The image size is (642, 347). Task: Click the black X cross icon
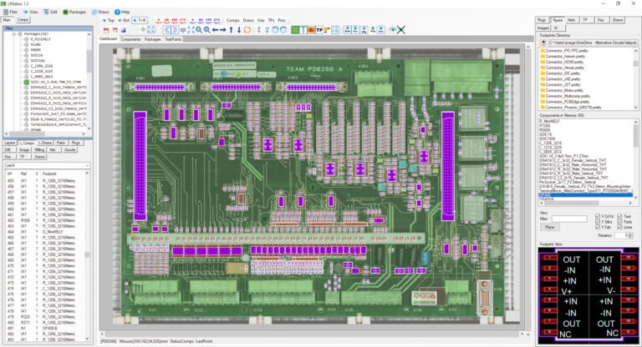coord(401,30)
